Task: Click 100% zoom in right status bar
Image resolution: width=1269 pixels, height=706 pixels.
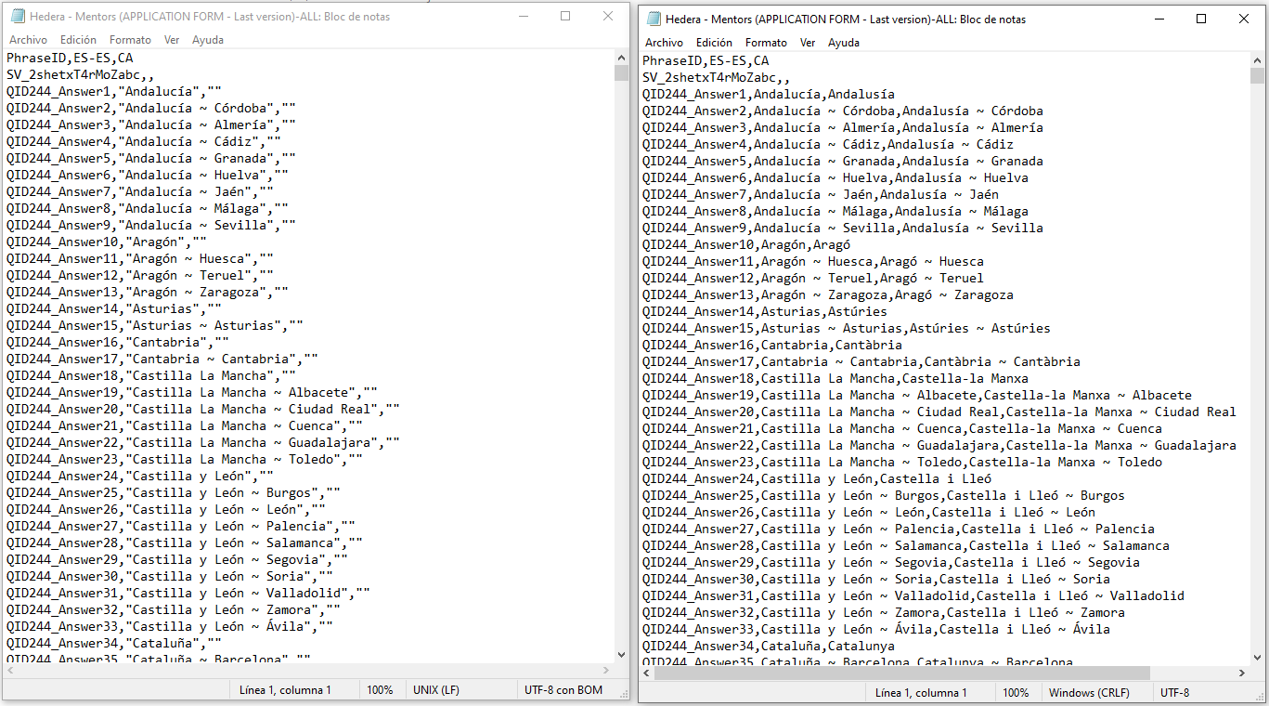Action: click(1016, 693)
